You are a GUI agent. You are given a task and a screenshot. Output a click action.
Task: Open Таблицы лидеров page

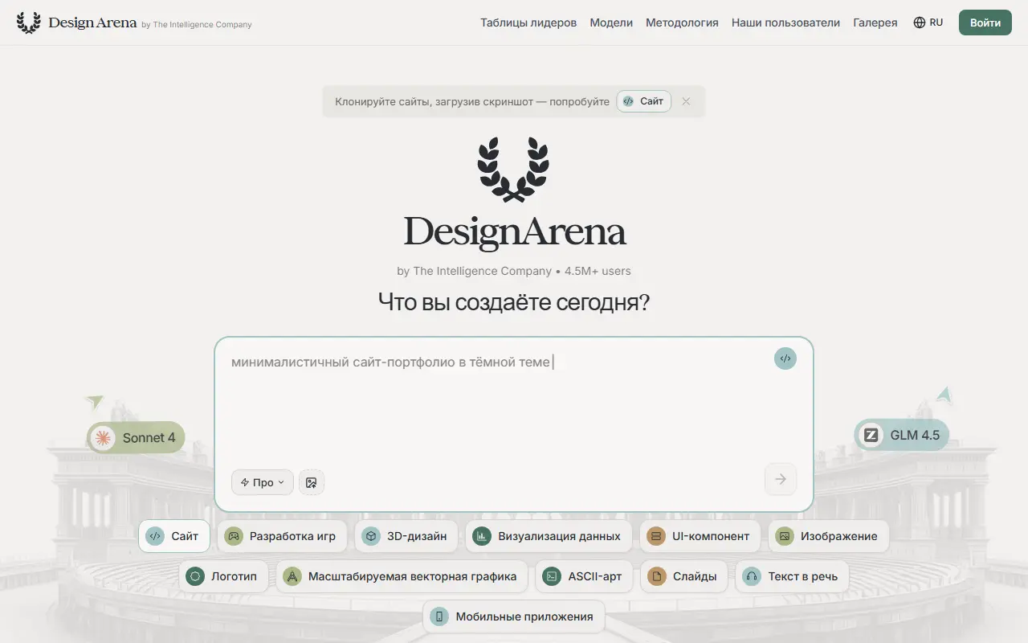click(x=528, y=23)
